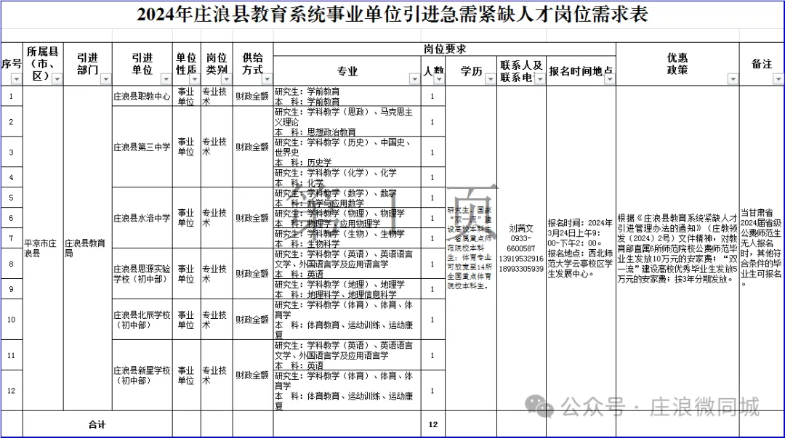Select the 体育教育 major cell in row 12
Image resolution: width=785 pixels, height=438 pixels.
347,391
